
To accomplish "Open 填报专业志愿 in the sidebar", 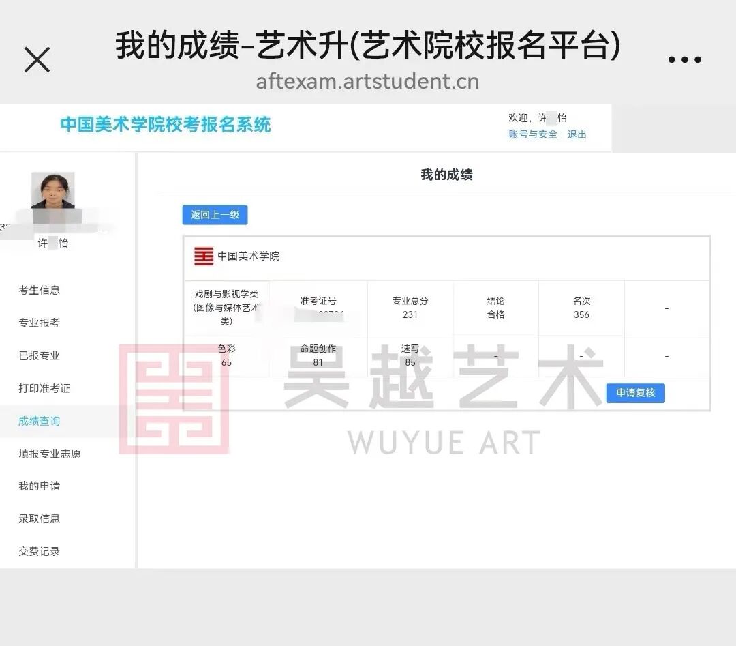I will (50, 453).
